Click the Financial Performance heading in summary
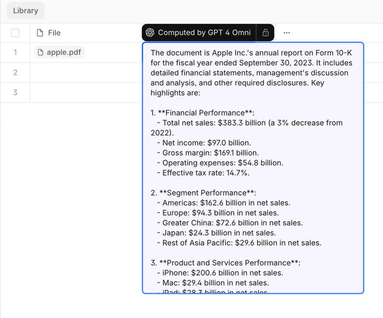The height and width of the screenshot is (318, 383). tap(206, 113)
